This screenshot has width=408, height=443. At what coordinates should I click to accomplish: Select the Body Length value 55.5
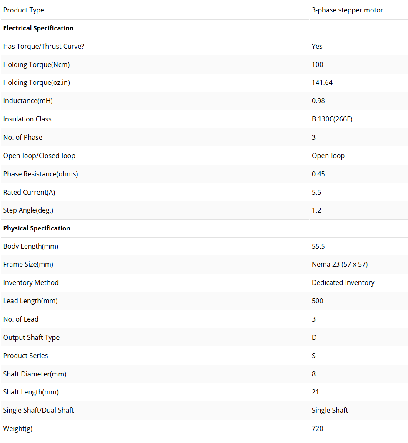318,246
